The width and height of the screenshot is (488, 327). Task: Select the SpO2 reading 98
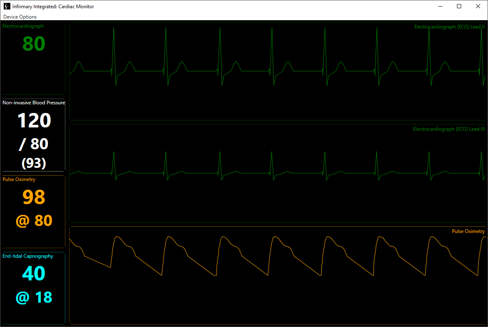click(34, 197)
